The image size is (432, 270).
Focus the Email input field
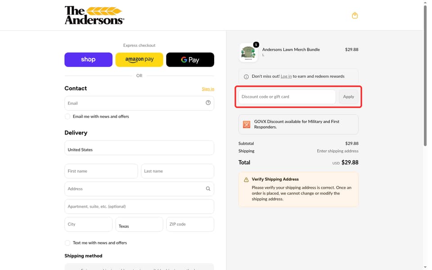[139, 103]
